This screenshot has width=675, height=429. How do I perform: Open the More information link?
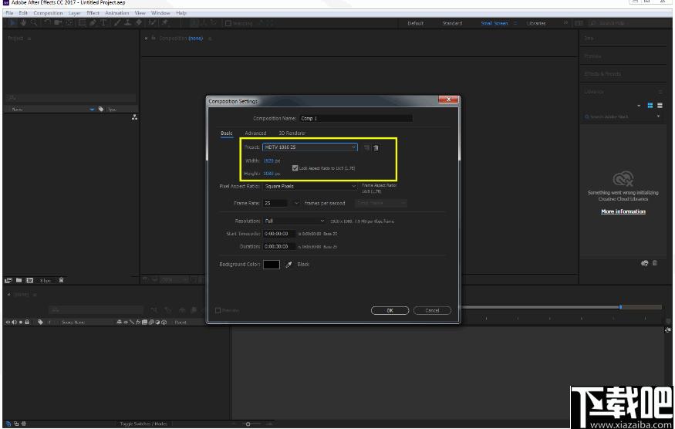point(623,211)
